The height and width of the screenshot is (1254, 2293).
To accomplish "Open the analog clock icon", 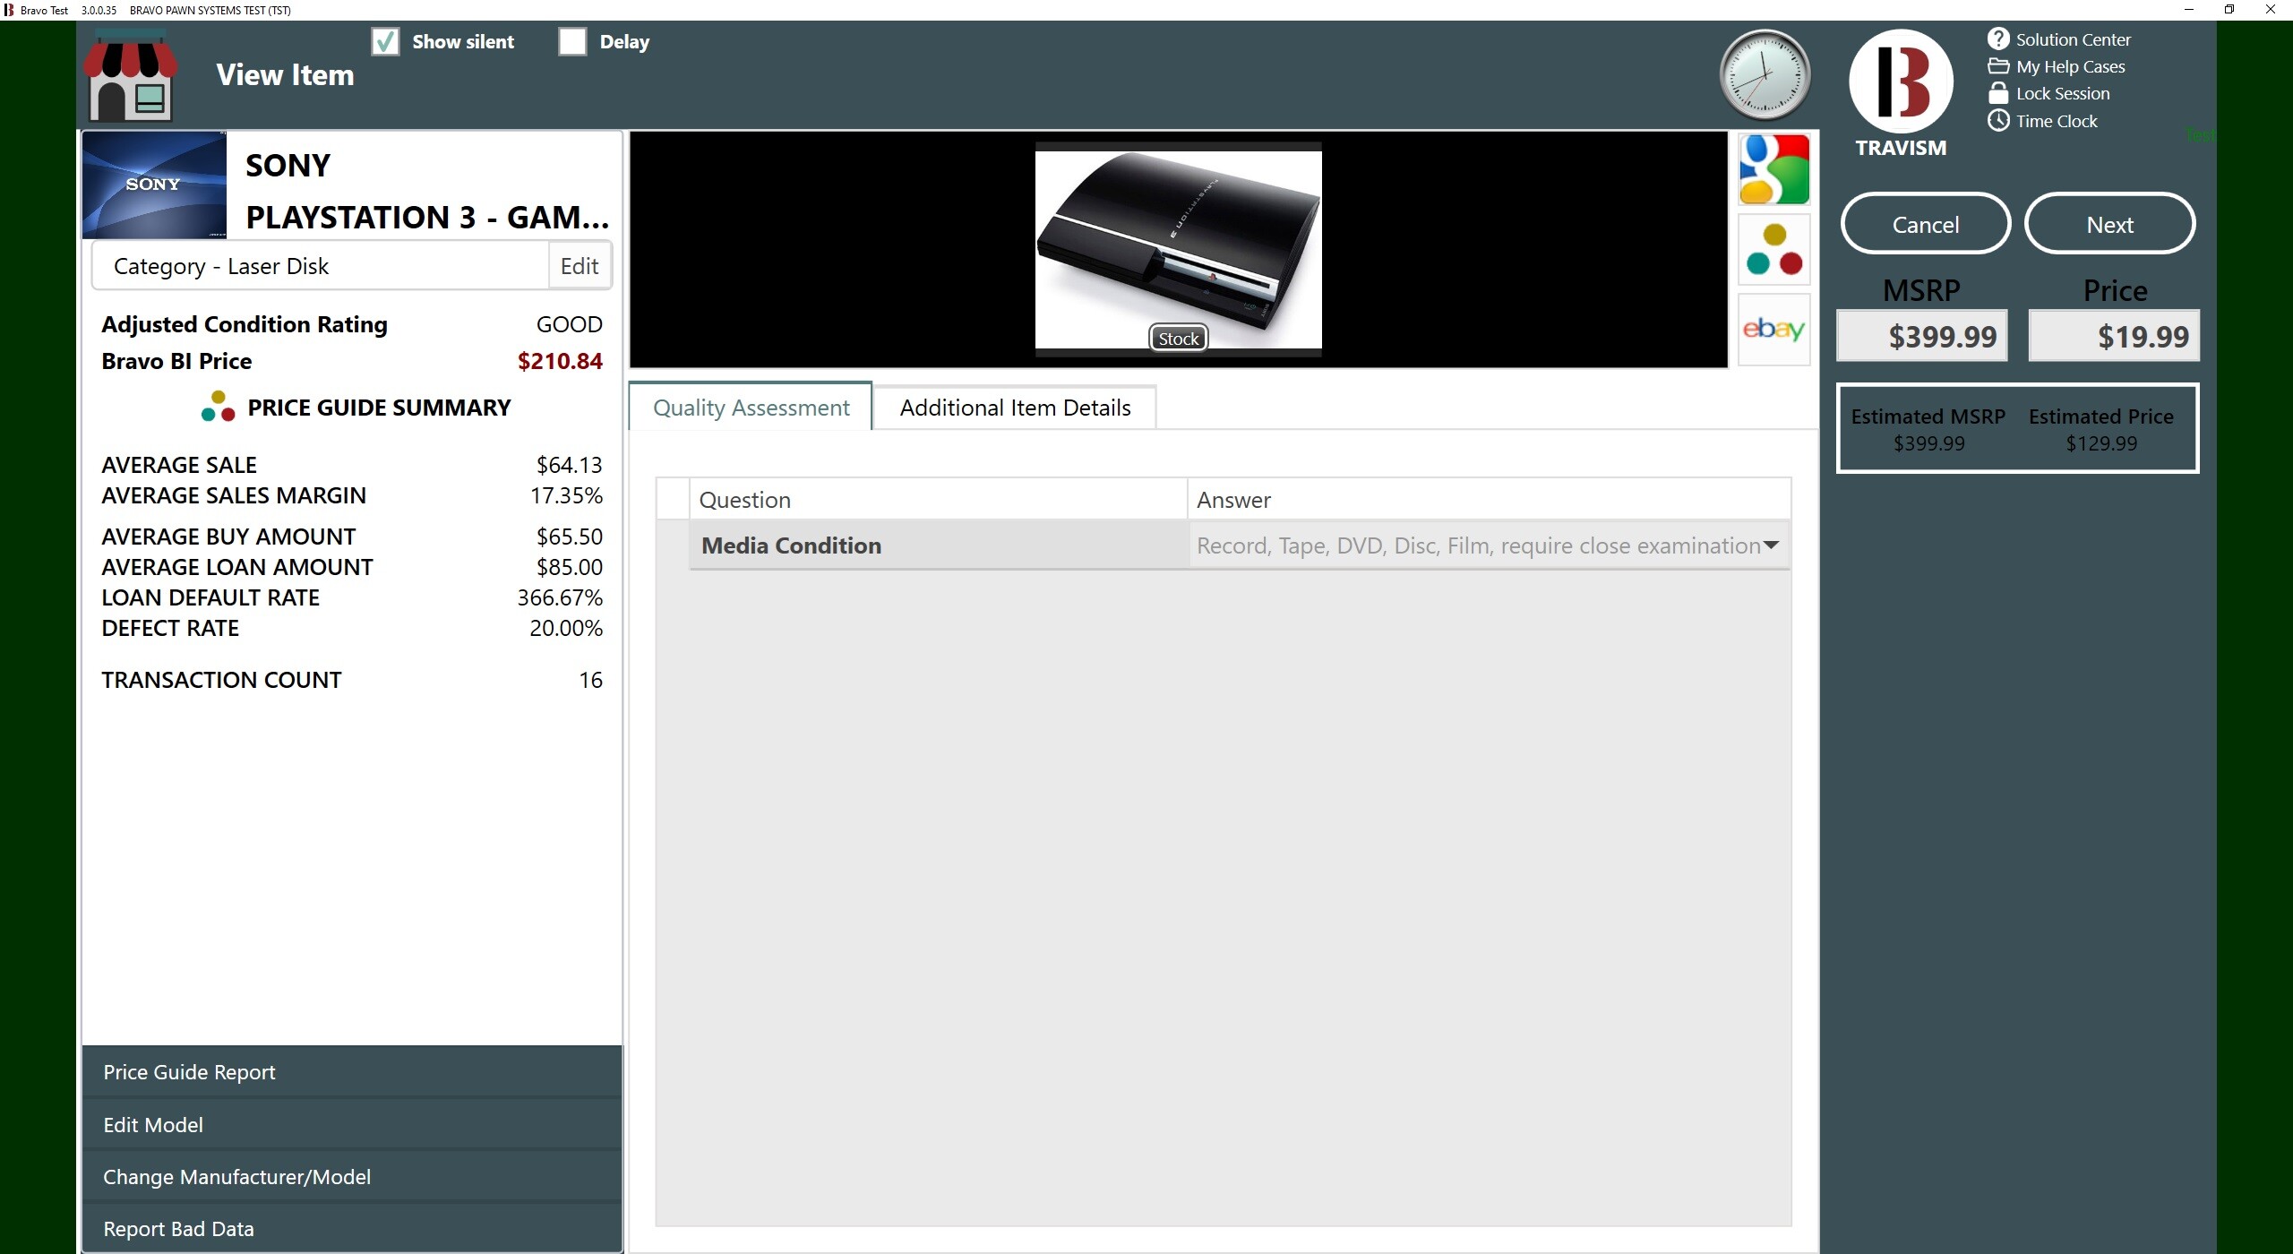I will [x=1765, y=74].
